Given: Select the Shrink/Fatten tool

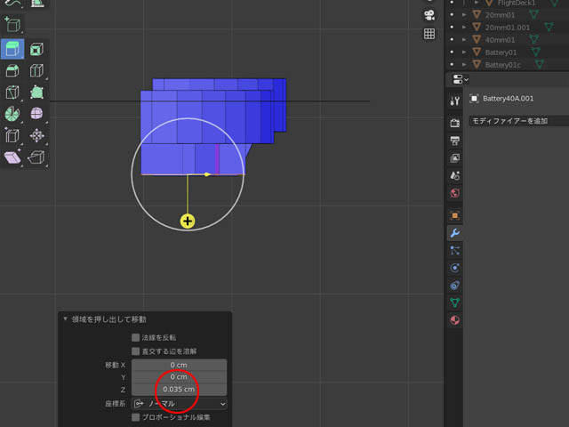Looking at the screenshot, I should point(36,135).
